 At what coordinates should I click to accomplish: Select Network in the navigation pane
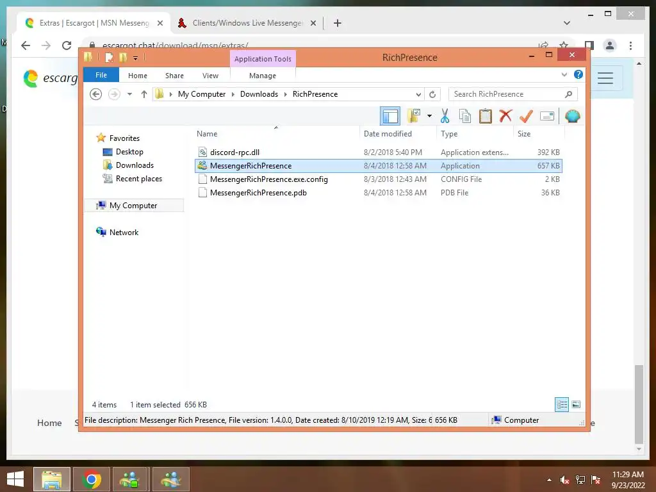124,232
